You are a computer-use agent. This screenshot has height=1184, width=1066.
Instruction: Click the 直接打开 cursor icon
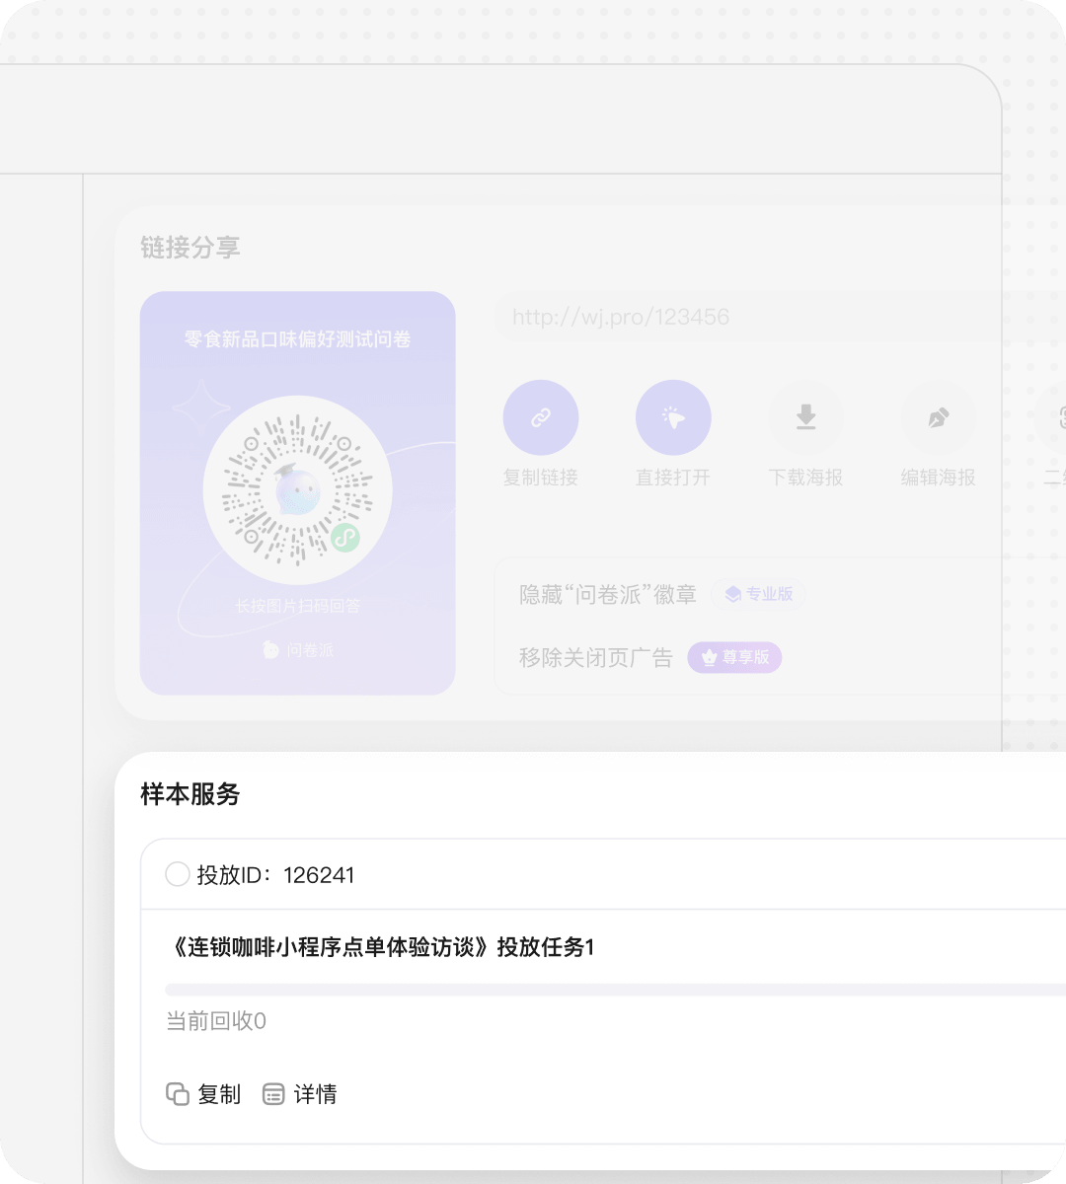tap(673, 417)
